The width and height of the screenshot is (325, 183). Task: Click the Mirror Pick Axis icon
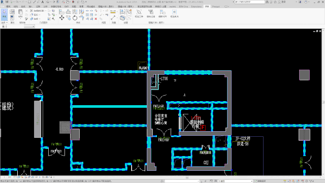click(75, 12)
